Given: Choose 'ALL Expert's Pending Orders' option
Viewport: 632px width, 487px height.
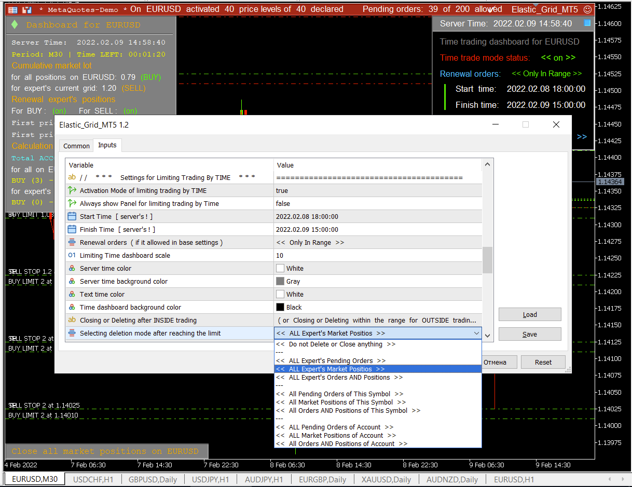Looking at the screenshot, I should point(378,361).
